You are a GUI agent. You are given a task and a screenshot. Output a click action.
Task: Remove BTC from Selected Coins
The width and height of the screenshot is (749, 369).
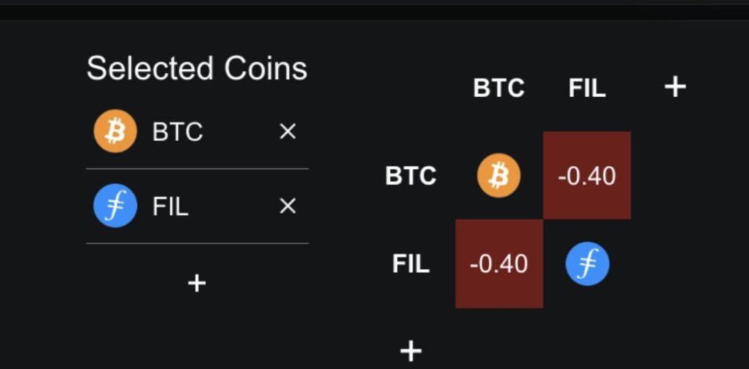[x=287, y=132]
